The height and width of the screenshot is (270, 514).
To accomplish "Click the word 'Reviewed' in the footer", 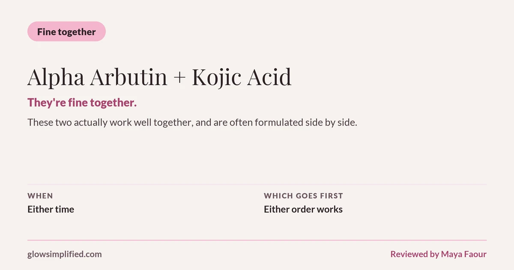I will [x=409, y=254].
